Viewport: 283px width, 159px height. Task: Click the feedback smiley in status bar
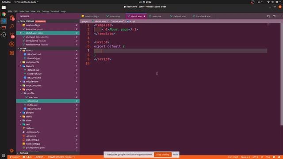[274, 157]
